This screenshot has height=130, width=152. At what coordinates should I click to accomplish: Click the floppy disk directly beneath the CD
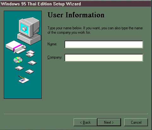coord(19,68)
